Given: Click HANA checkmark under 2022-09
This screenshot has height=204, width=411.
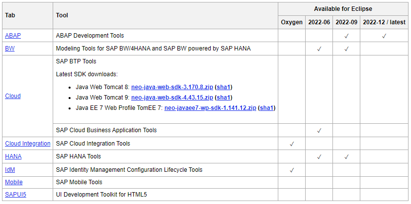Looking at the screenshot, I should click(346, 157).
